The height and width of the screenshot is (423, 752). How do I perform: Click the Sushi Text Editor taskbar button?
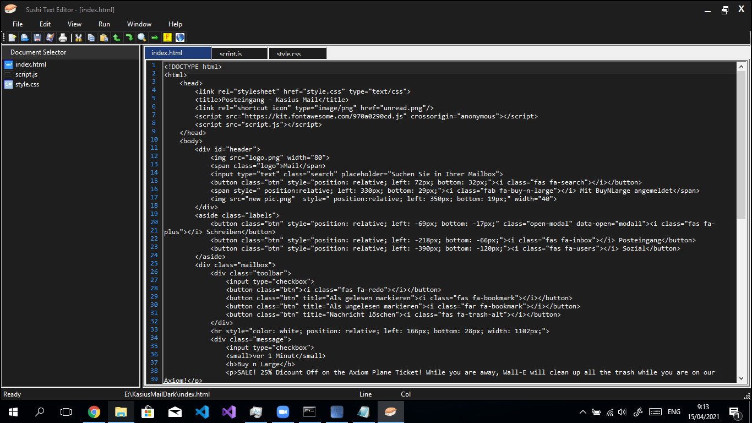[x=391, y=411]
